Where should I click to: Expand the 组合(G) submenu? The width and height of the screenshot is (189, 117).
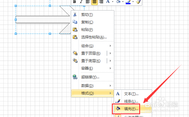click(x=92, y=46)
